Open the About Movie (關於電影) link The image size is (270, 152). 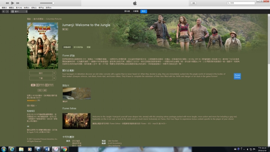pyautogui.click(x=31, y=105)
